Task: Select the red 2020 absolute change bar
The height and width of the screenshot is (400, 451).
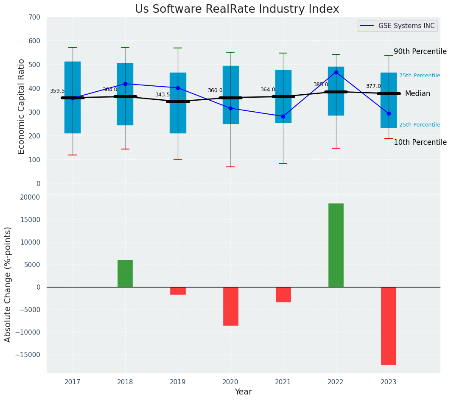Action: click(x=230, y=306)
